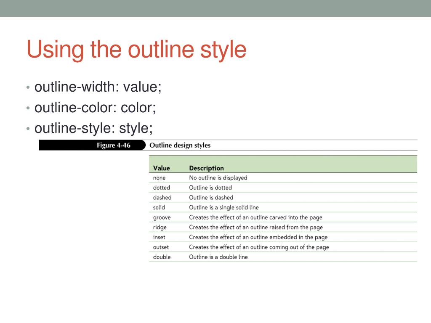Screen dimensions: 431x323
Task: Click the 'Figure 4-46' label
Action: [114, 145]
